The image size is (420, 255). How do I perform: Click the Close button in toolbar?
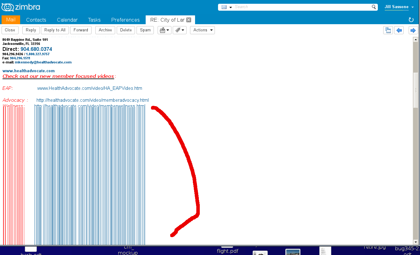click(x=10, y=30)
